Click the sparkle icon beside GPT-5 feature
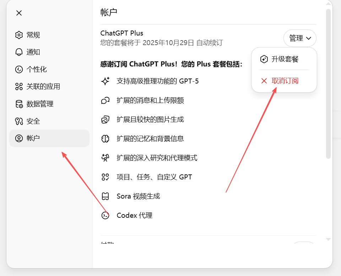 [x=105, y=81]
